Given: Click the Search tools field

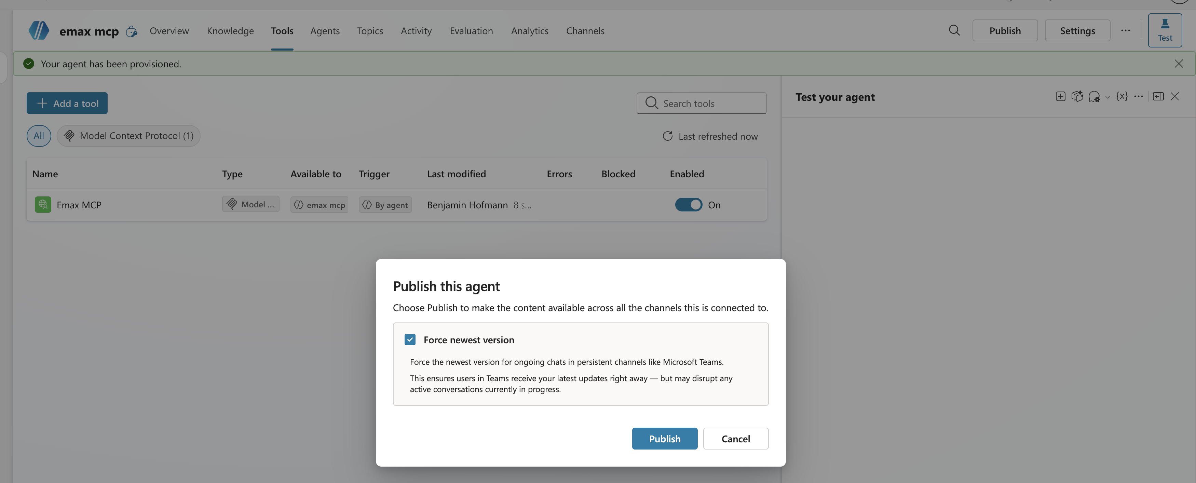Looking at the screenshot, I should (701, 103).
